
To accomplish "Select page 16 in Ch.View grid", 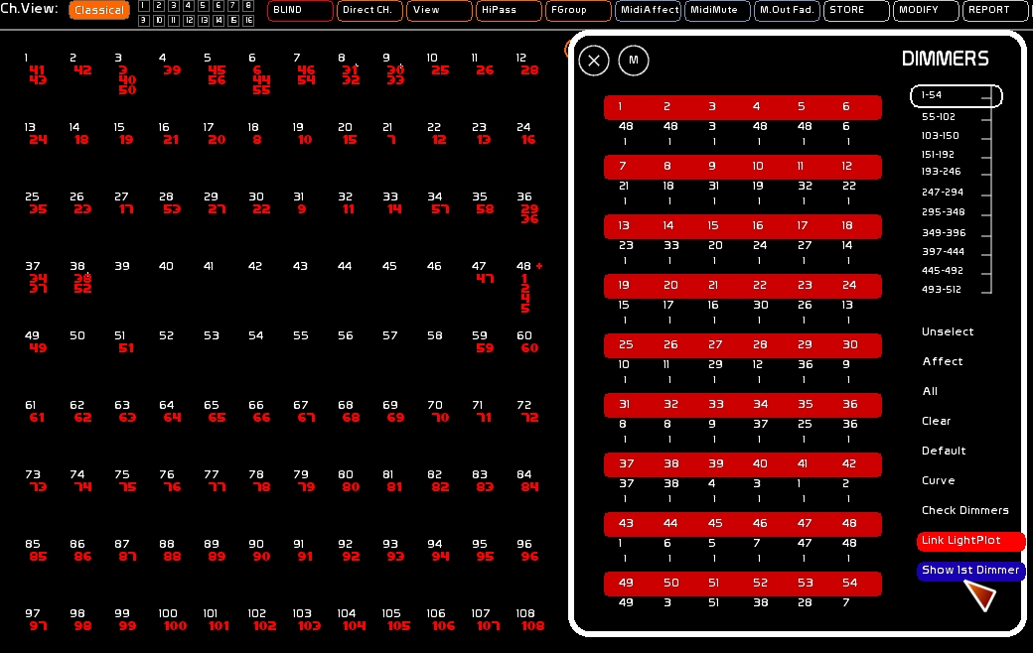I will (x=248, y=21).
